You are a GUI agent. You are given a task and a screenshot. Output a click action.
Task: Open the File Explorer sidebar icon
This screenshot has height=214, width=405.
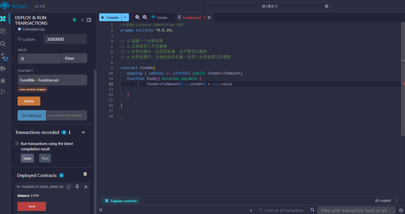[x=3, y=31]
